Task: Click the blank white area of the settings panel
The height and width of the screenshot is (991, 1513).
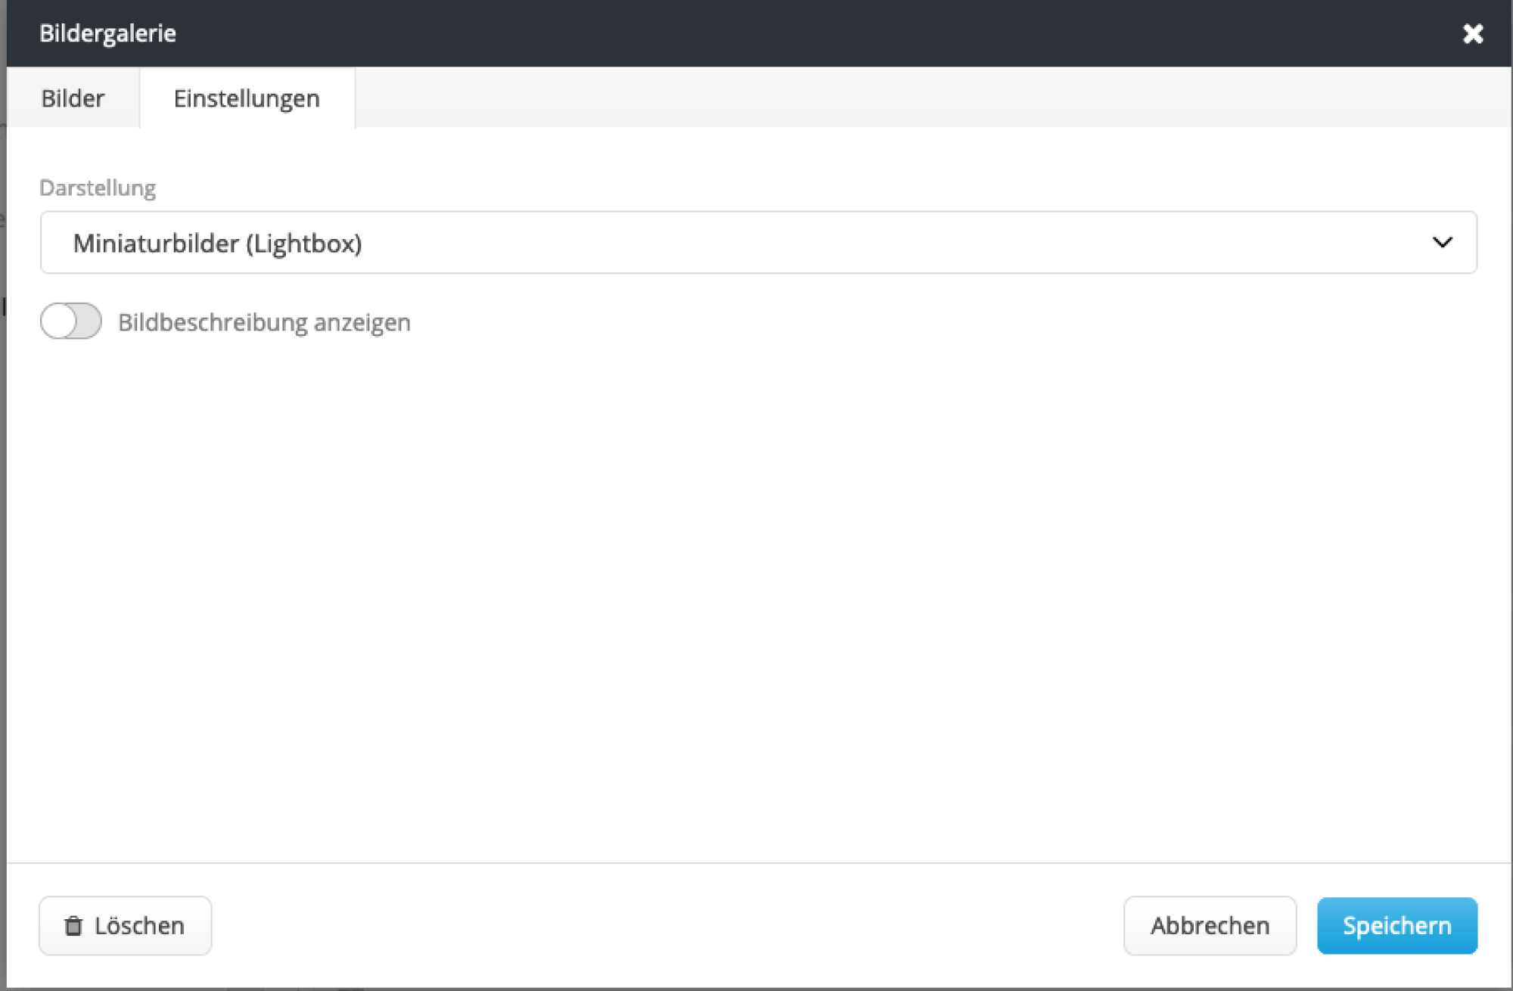Action: (x=756, y=590)
